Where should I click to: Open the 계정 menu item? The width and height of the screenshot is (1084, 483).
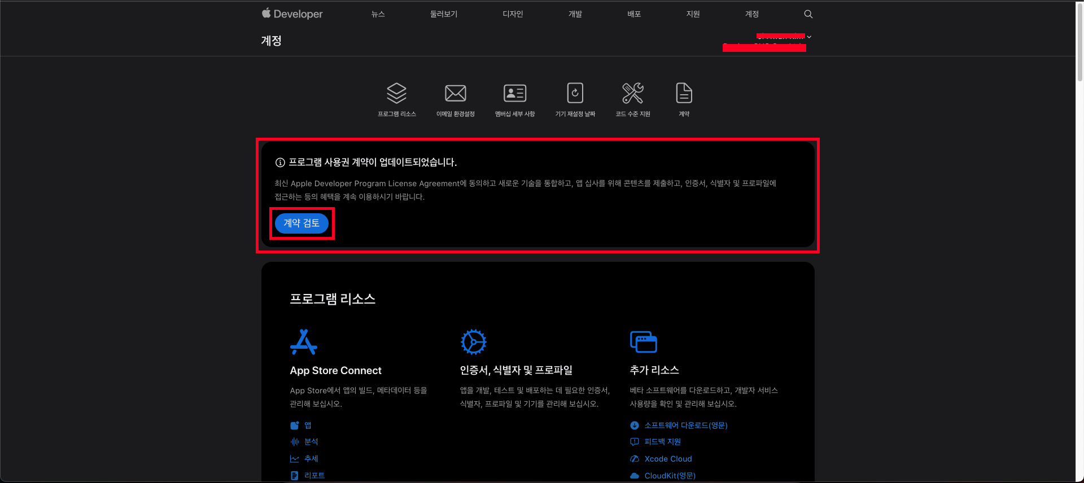coord(751,14)
